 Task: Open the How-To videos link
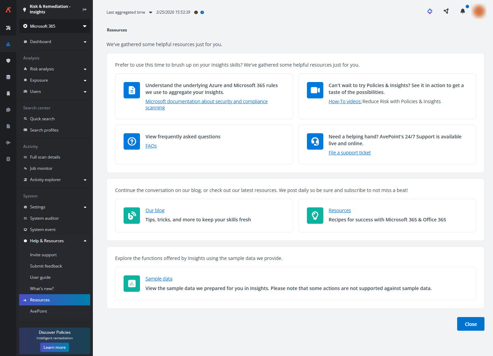345,101
